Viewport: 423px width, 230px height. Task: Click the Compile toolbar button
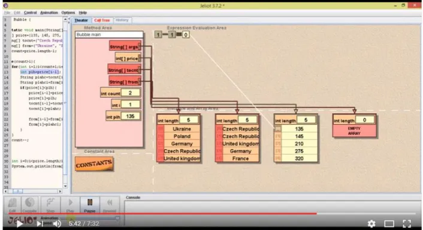click(x=29, y=205)
